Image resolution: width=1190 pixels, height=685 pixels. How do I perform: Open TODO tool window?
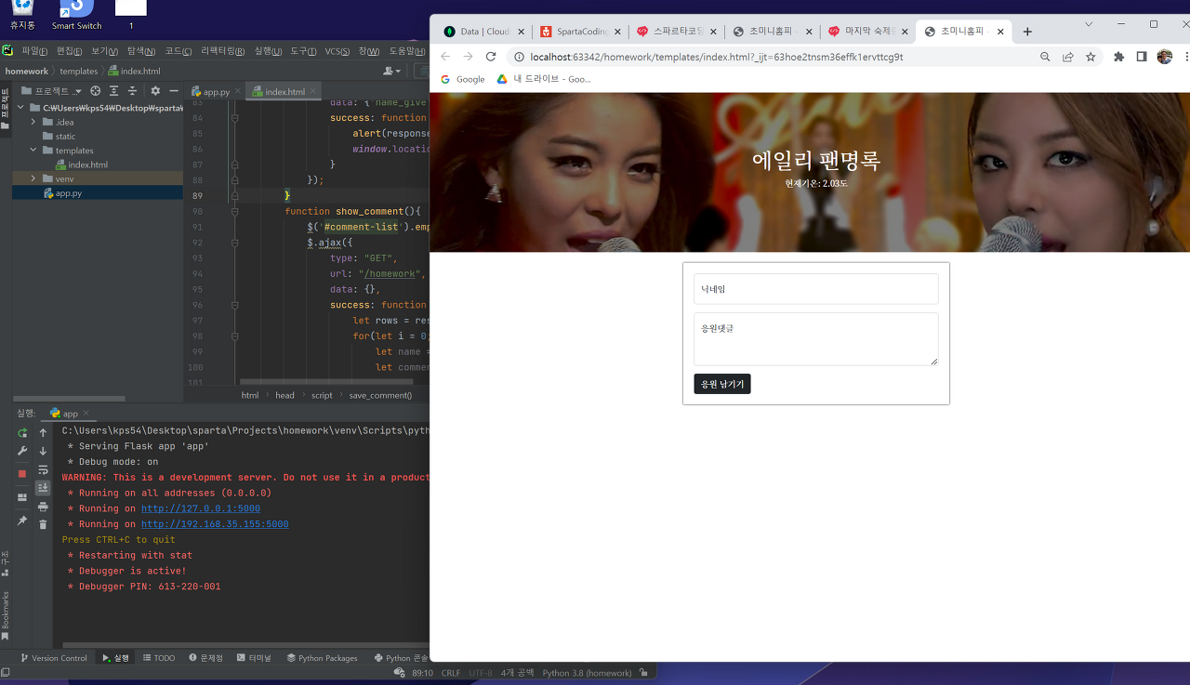point(159,658)
